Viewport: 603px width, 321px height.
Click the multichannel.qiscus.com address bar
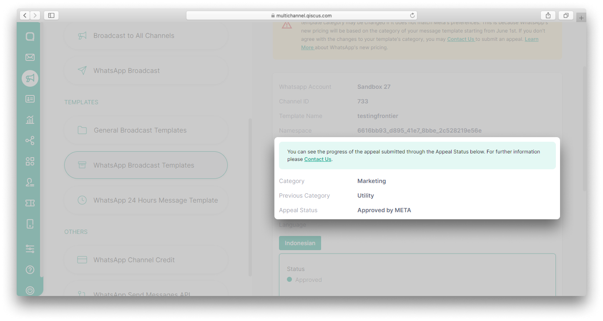(301, 15)
